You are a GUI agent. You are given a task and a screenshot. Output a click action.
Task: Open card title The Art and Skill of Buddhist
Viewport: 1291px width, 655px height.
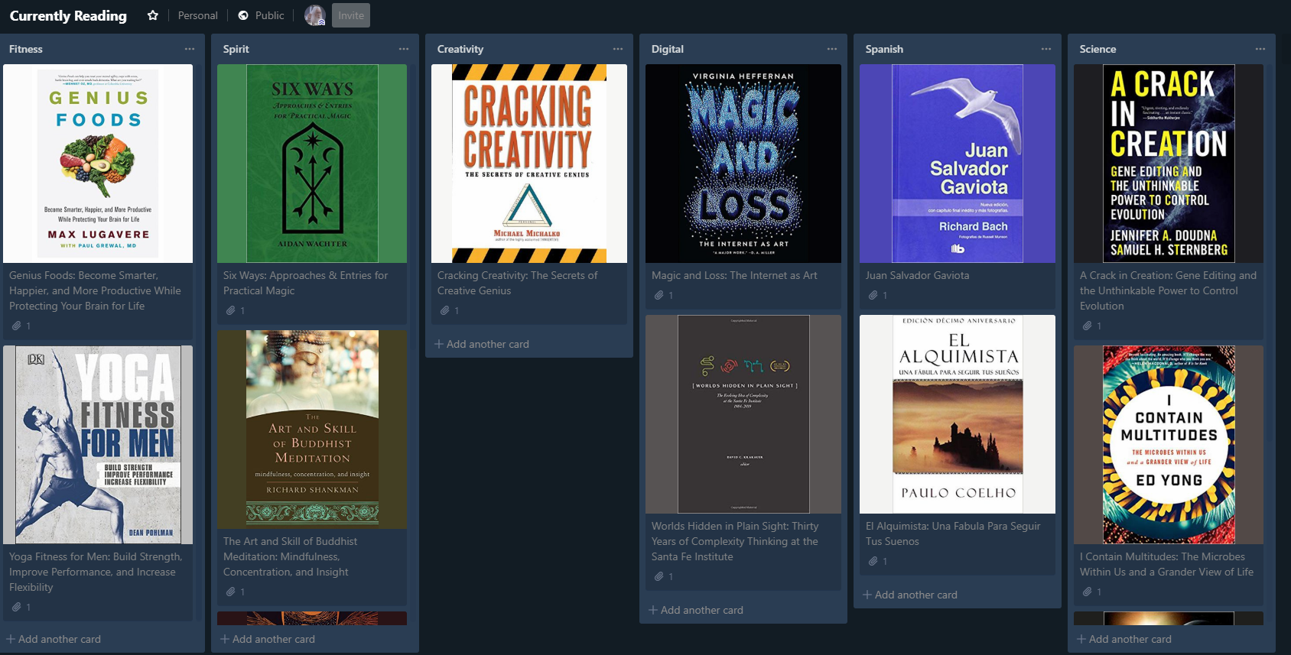(x=290, y=556)
